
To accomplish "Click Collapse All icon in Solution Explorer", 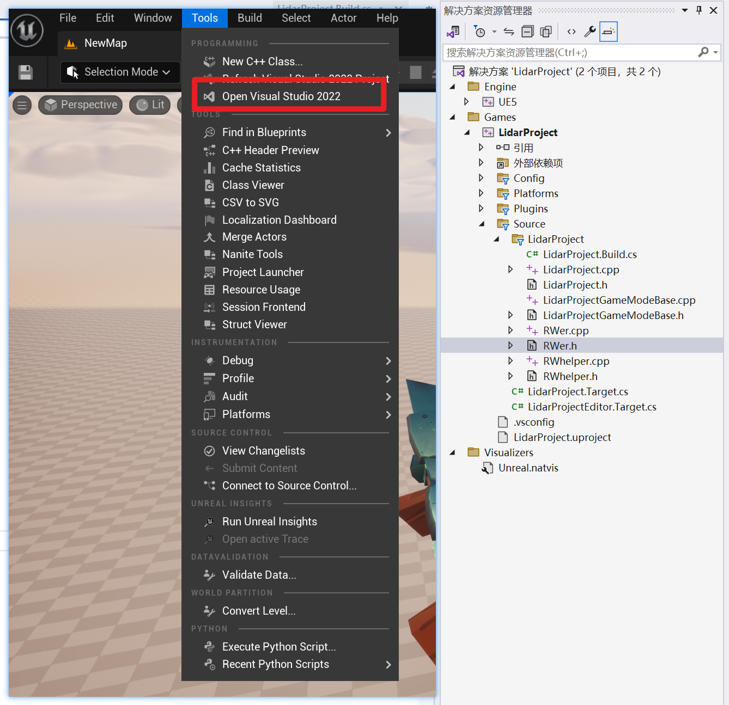I will (527, 32).
